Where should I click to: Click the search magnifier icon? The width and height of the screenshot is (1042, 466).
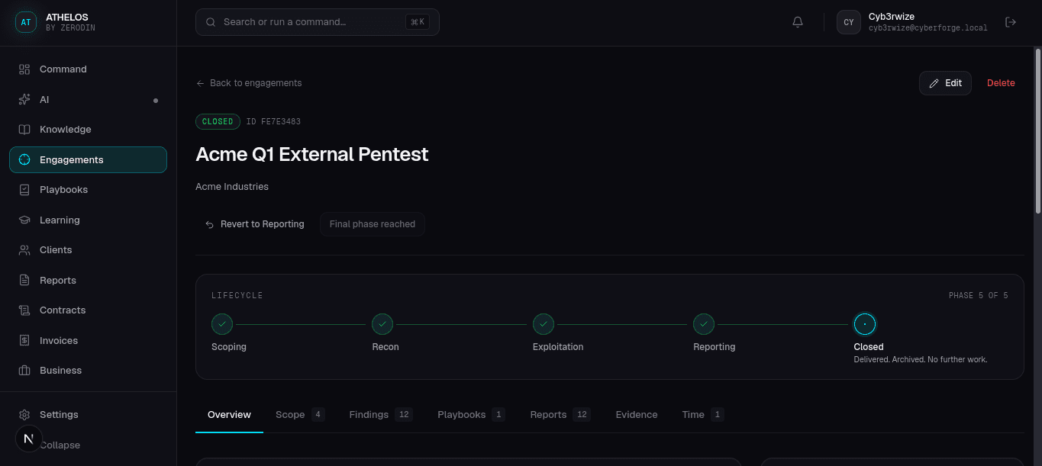click(x=211, y=22)
